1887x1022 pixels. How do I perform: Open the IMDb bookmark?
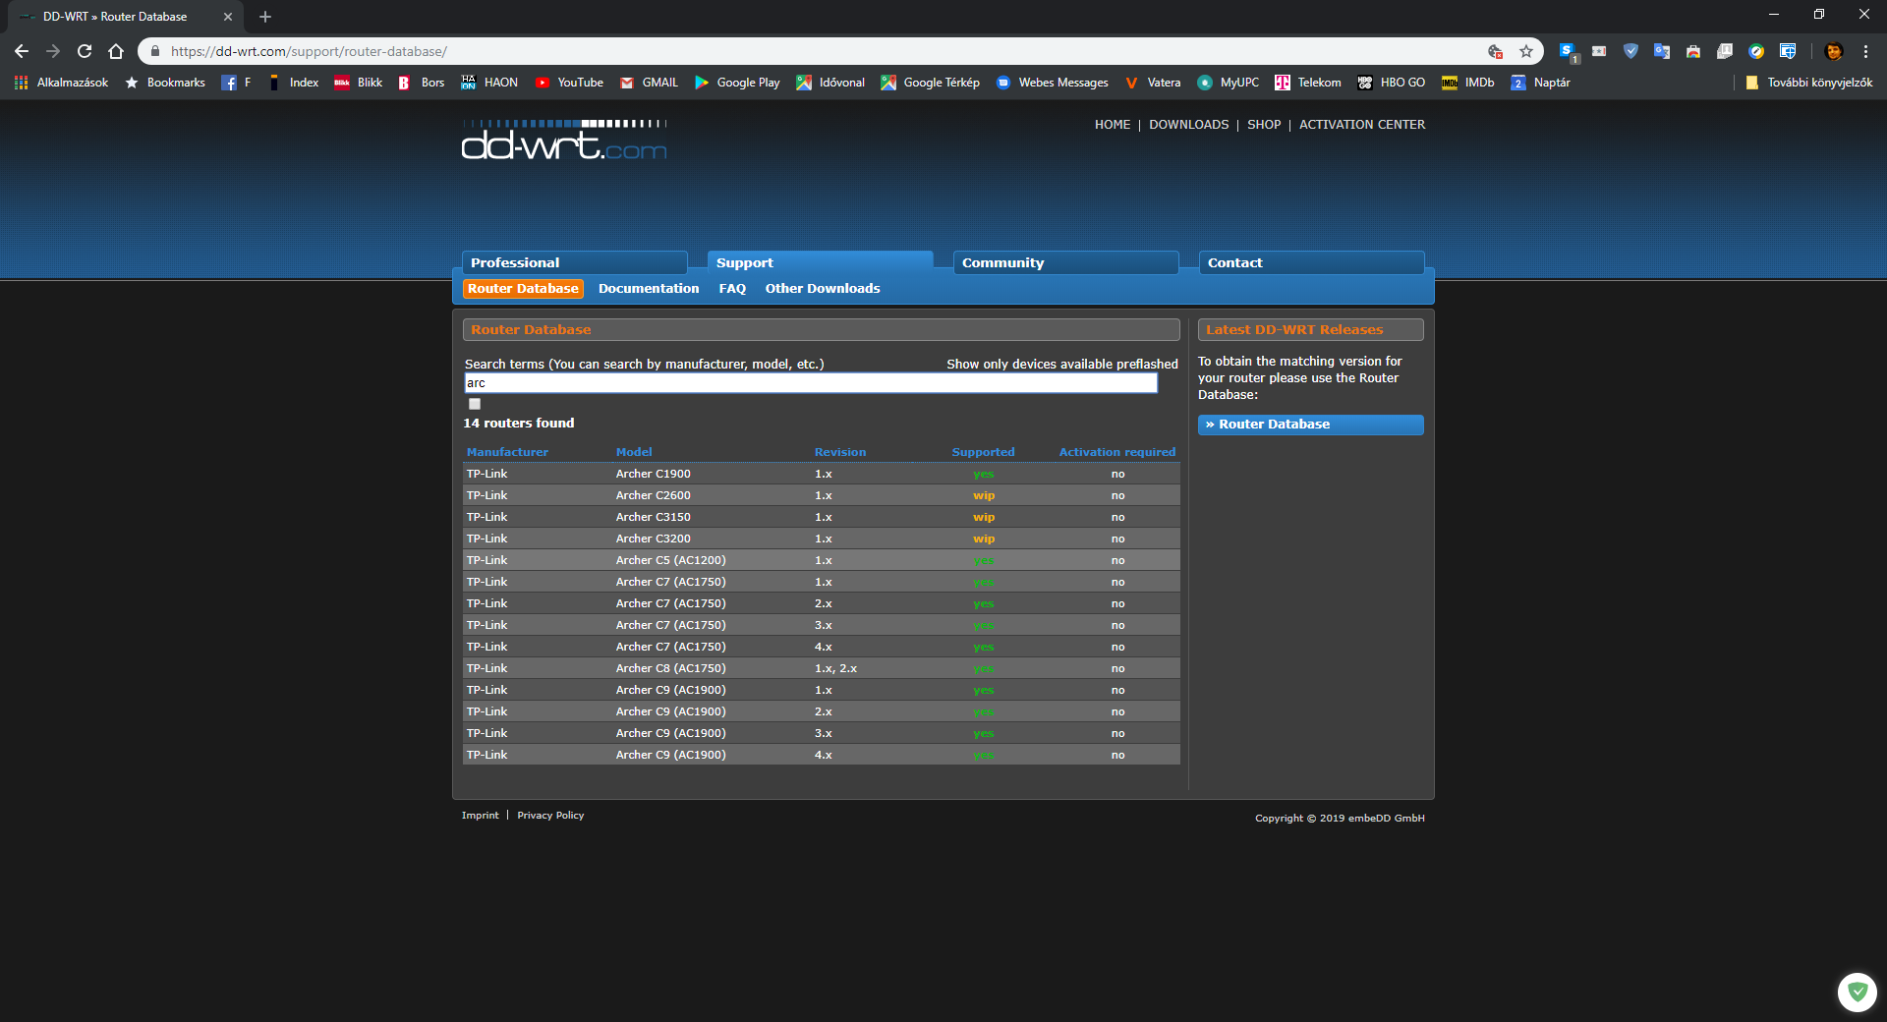(1467, 83)
